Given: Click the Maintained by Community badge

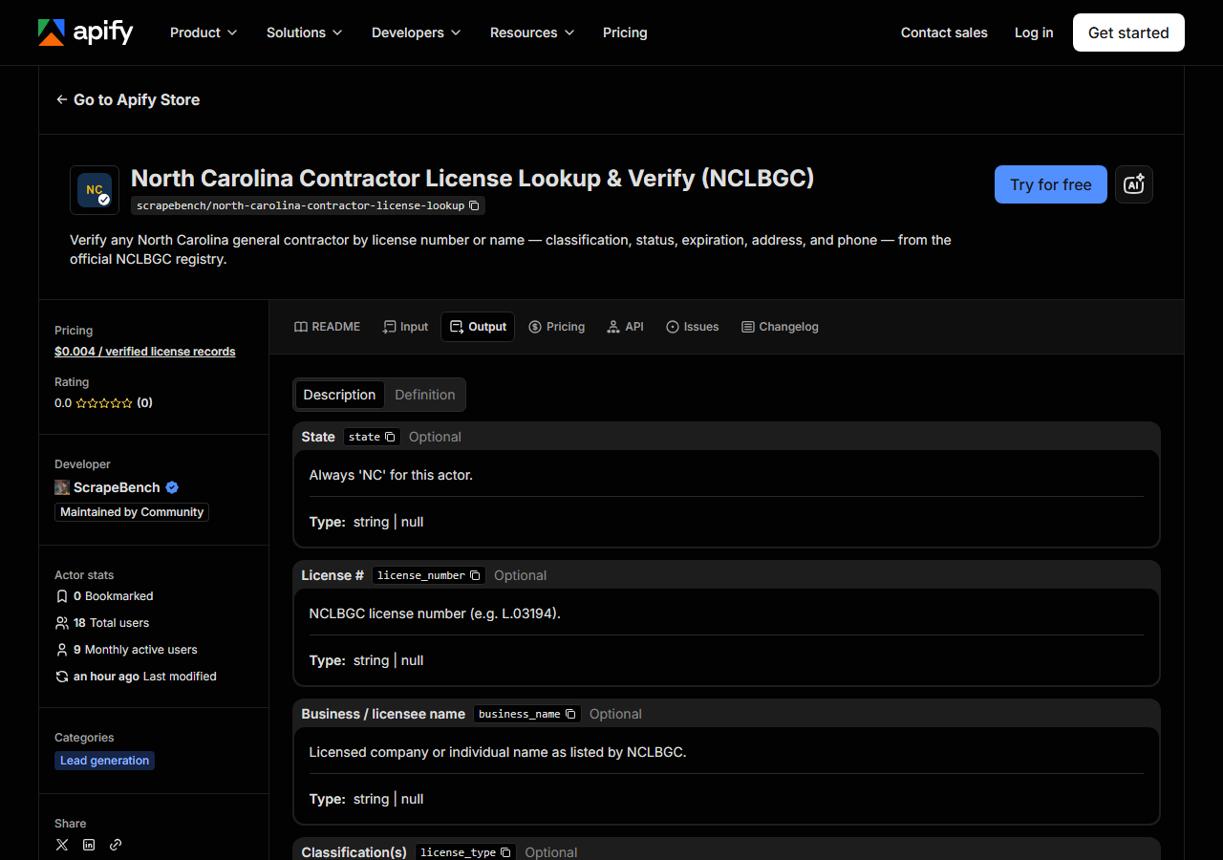Looking at the screenshot, I should pos(132,512).
